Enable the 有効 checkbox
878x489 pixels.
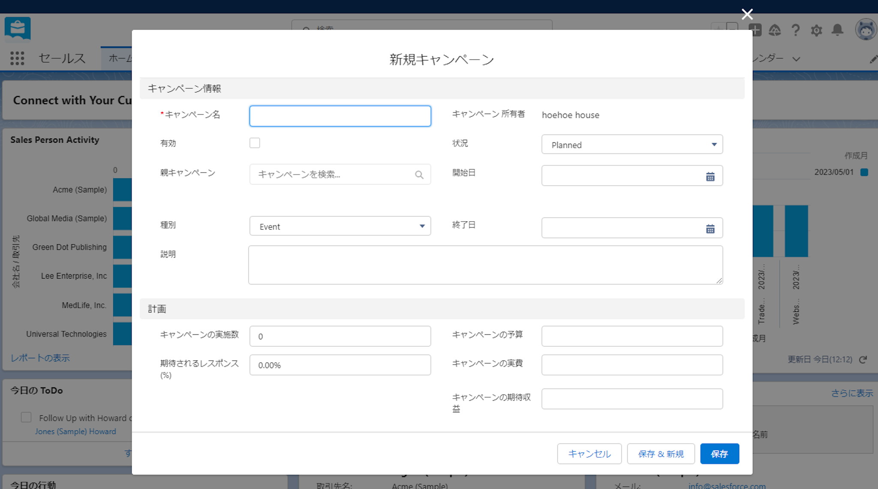(x=255, y=143)
